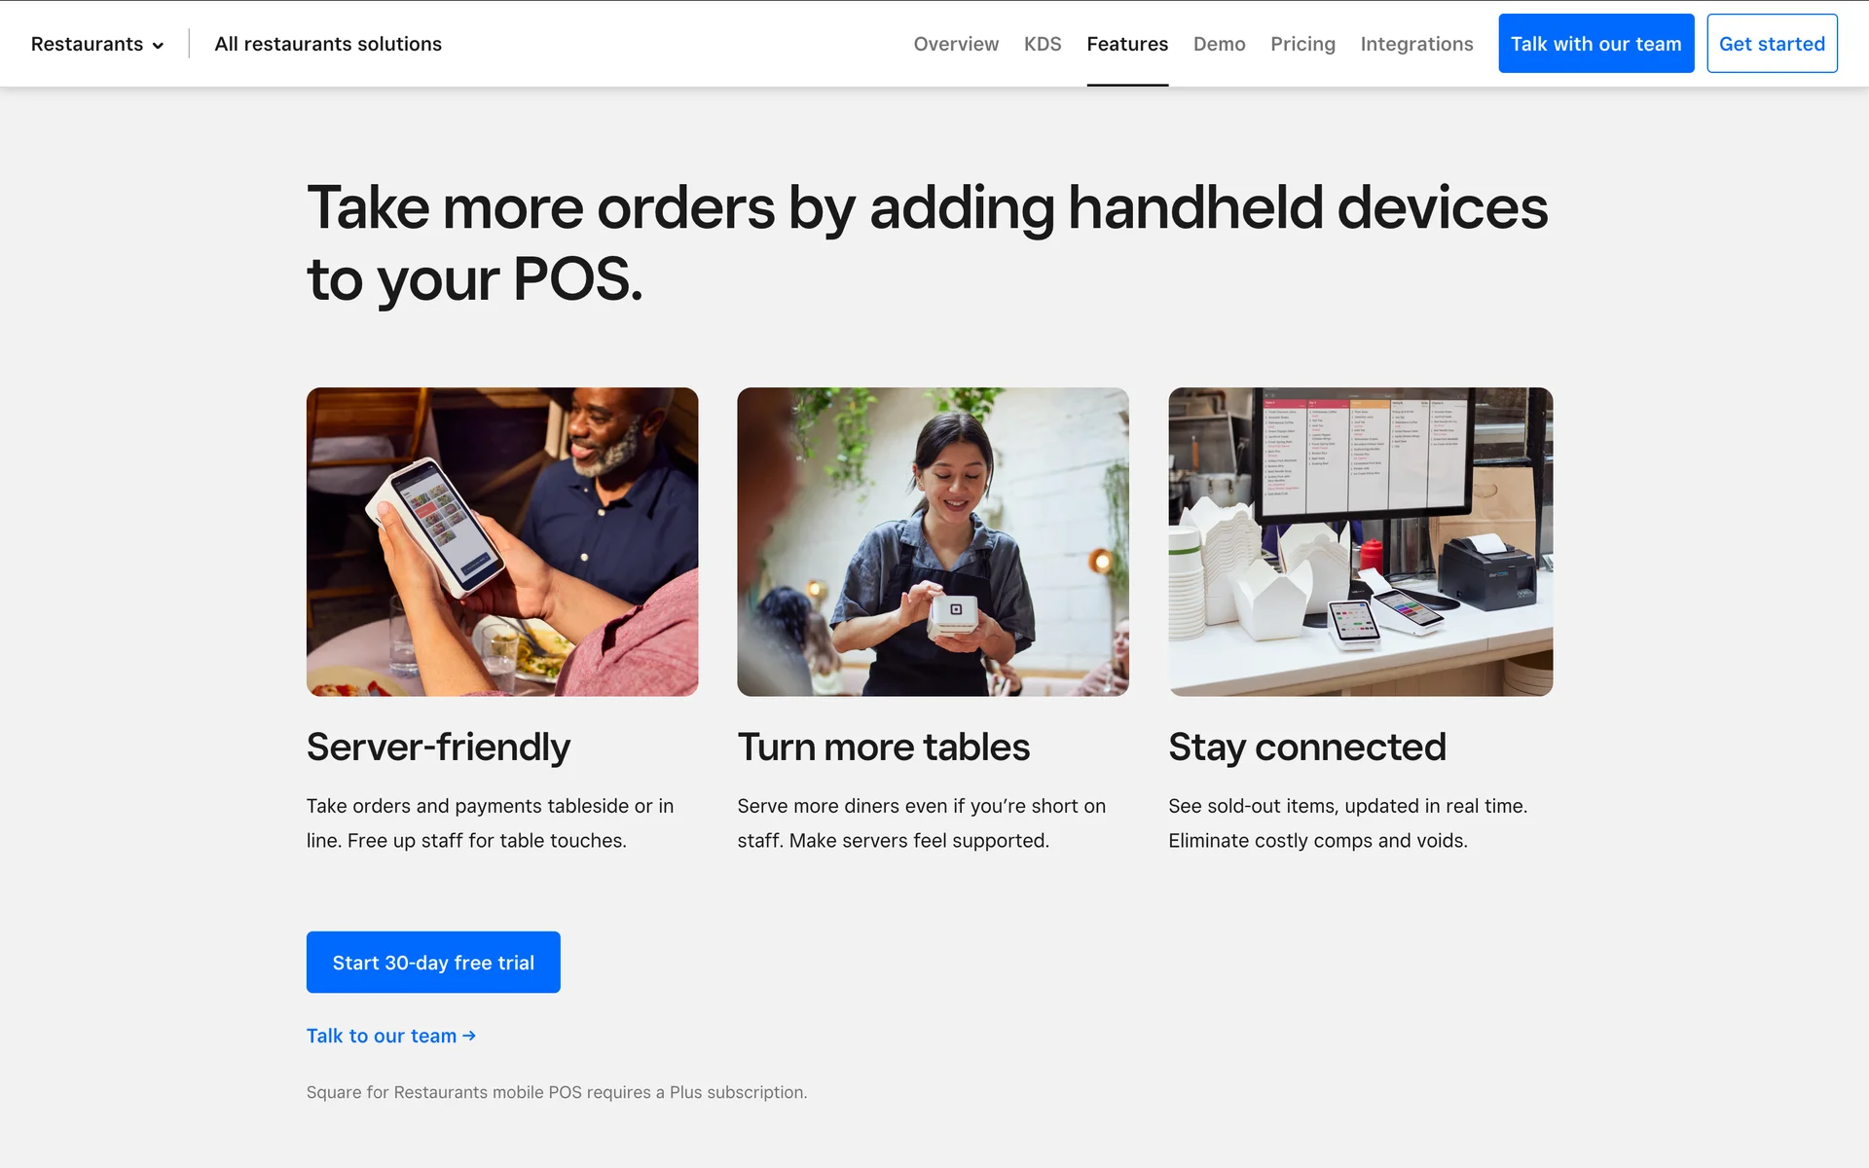Click the Get started button

[1772, 44]
